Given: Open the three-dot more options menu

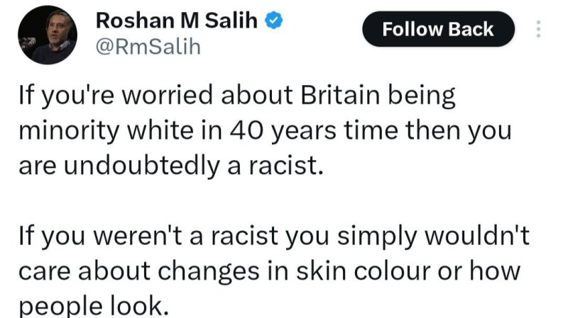Looking at the screenshot, I should coord(538,30).
